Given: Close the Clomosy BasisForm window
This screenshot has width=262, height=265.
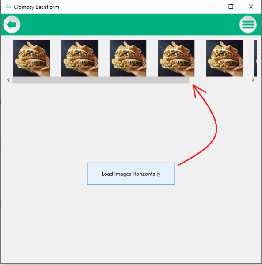Looking at the screenshot, I should [251, 7].
